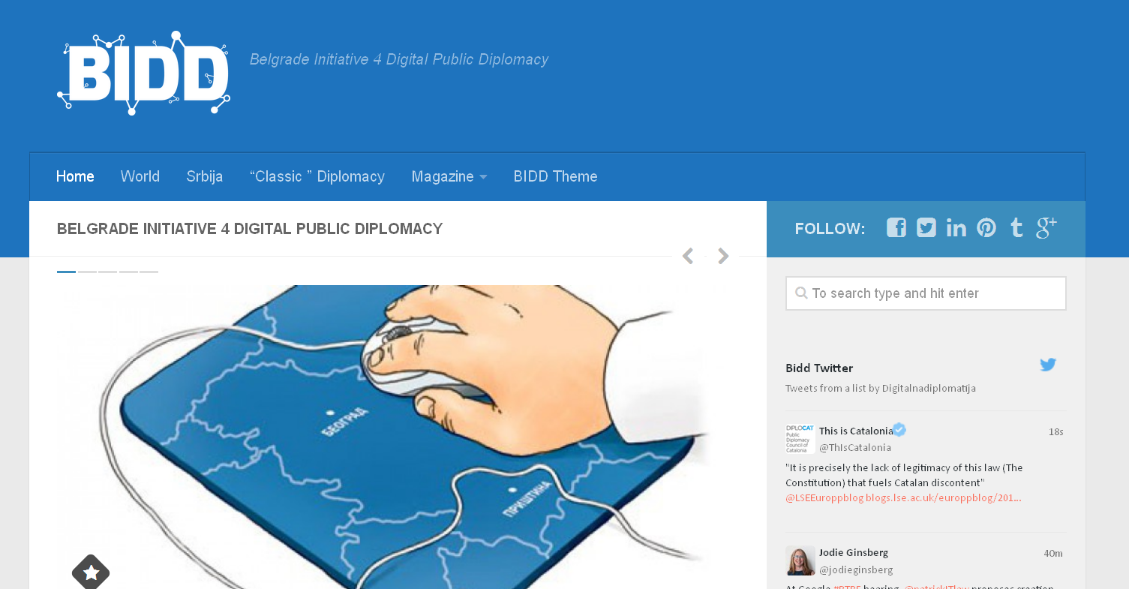Open the Pinterest follow icon

(x=986, y=227)
